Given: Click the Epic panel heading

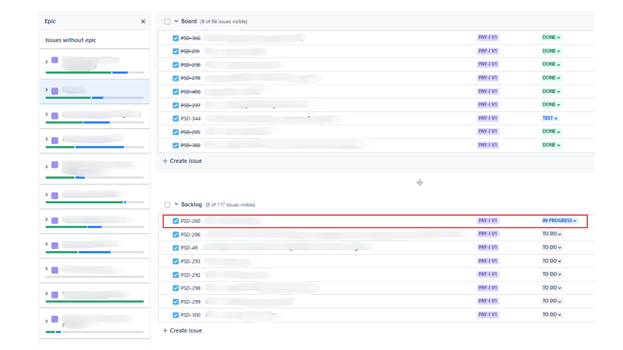Looking at the screenshot, I should tap(50, 21).
